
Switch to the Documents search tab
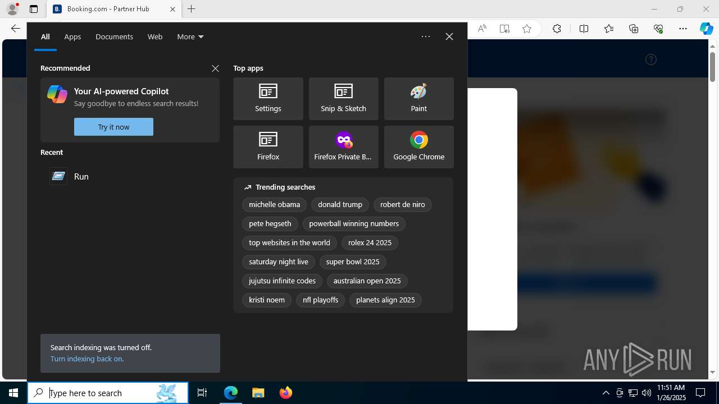[114, 36]
